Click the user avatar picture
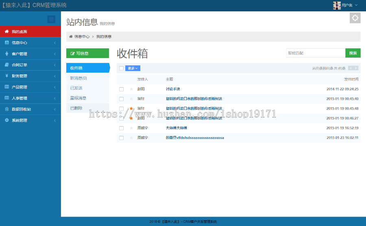366x226 pixels. [x=337, y=5]
